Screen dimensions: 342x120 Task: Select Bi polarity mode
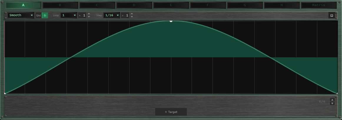tap(45, 16)
